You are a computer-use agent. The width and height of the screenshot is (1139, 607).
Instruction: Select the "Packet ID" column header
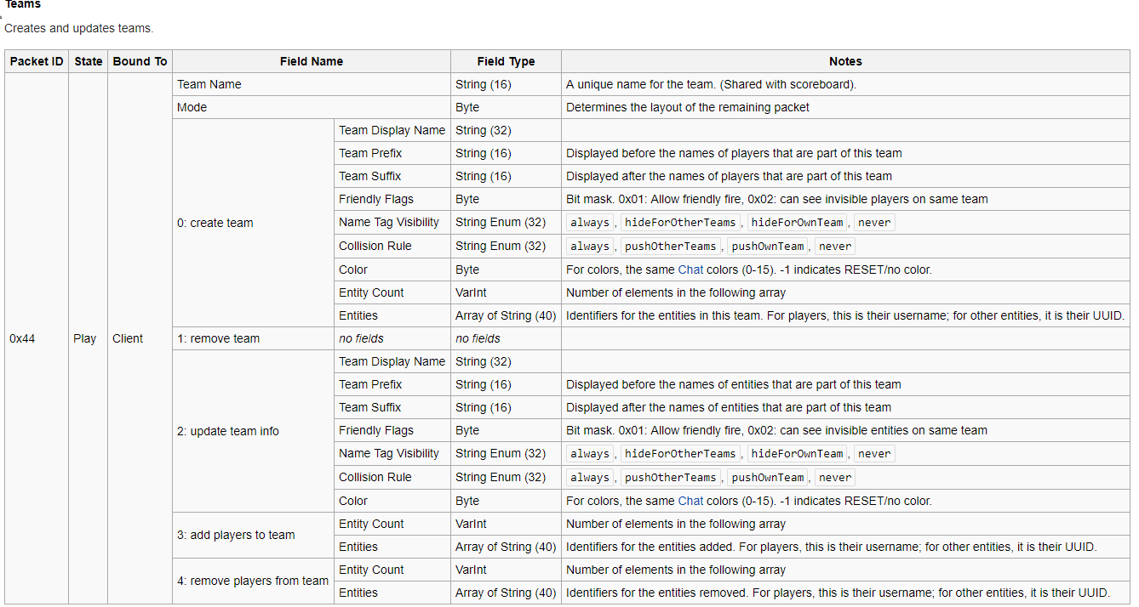37,61
